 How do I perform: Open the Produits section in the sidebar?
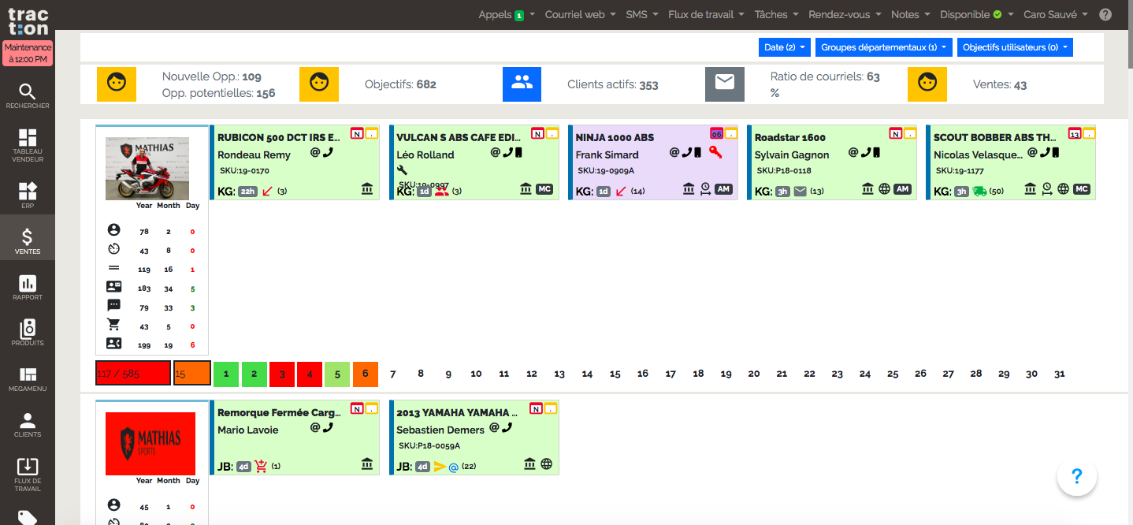[28, 333]
